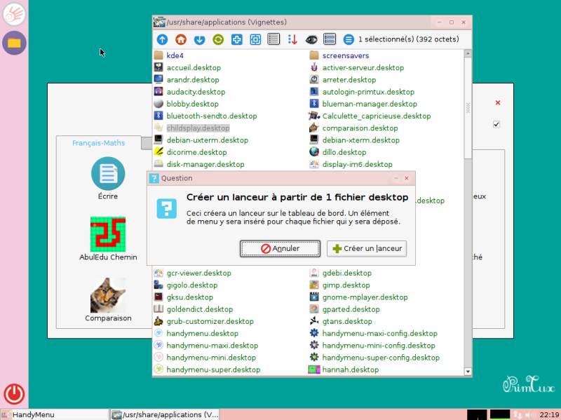Click the clock in the taskbar

coord(549,415)
